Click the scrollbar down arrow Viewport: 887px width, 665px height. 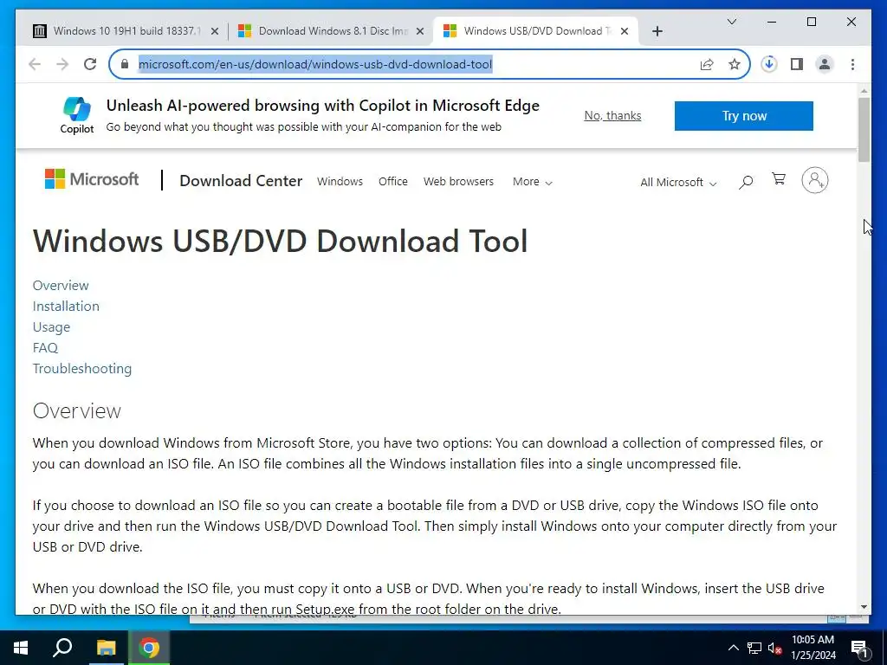pyautogui.click(x=864, y=607)
